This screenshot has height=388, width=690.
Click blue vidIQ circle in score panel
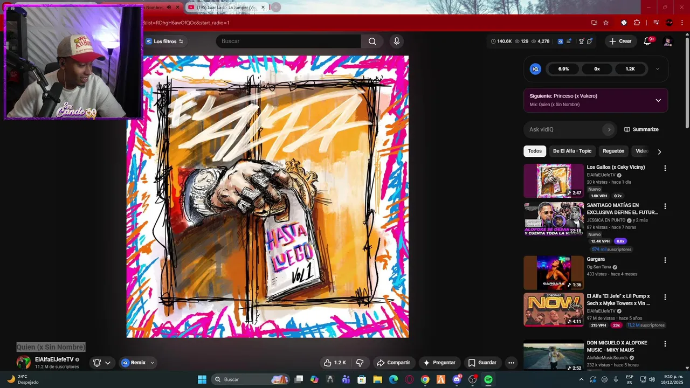535,69
